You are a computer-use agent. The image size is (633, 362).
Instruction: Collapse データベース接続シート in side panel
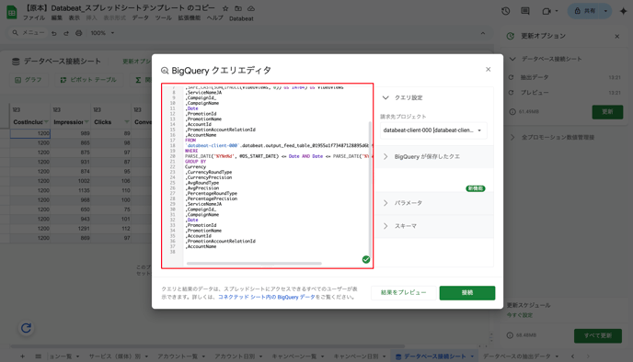(512, 59)
